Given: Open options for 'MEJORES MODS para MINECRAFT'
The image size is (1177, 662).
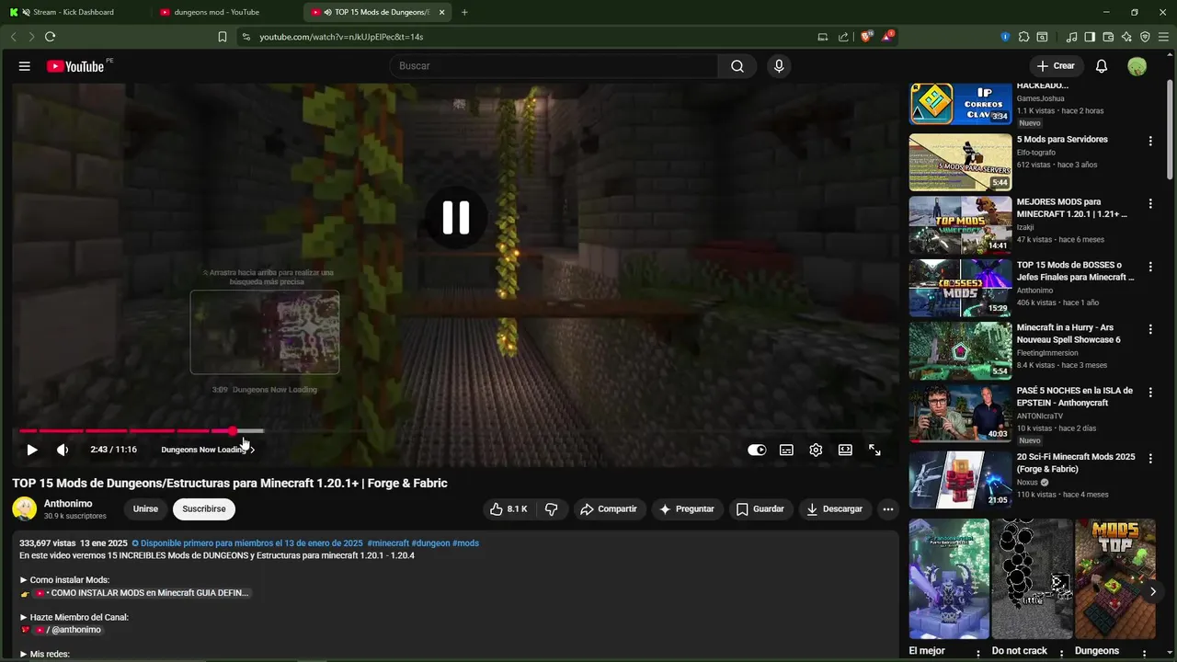Looking at the screenshot, I should point(1150,203).
